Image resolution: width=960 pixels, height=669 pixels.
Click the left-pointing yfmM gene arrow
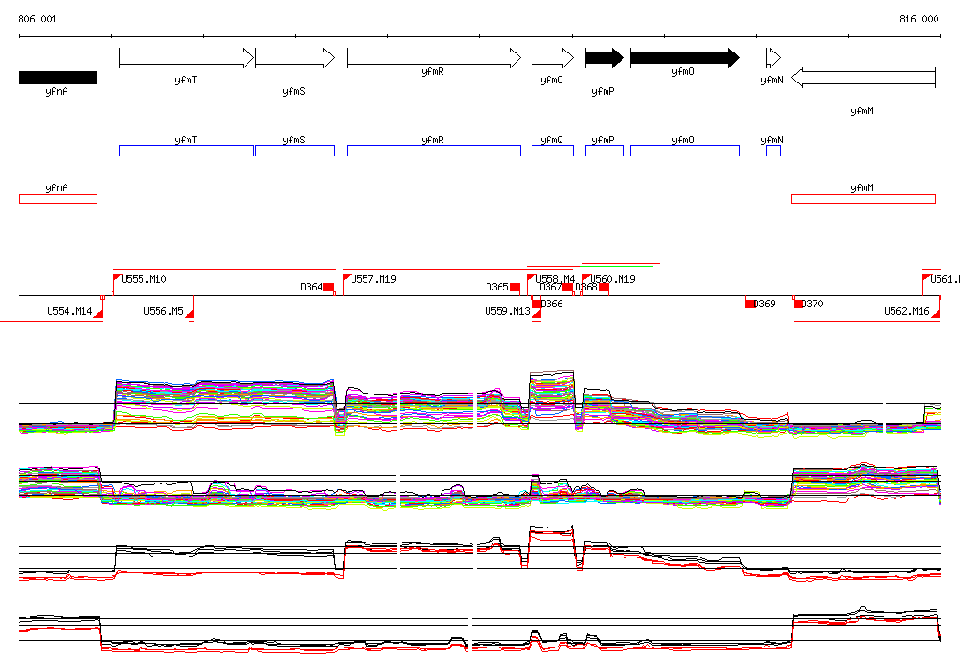[863, 78]
